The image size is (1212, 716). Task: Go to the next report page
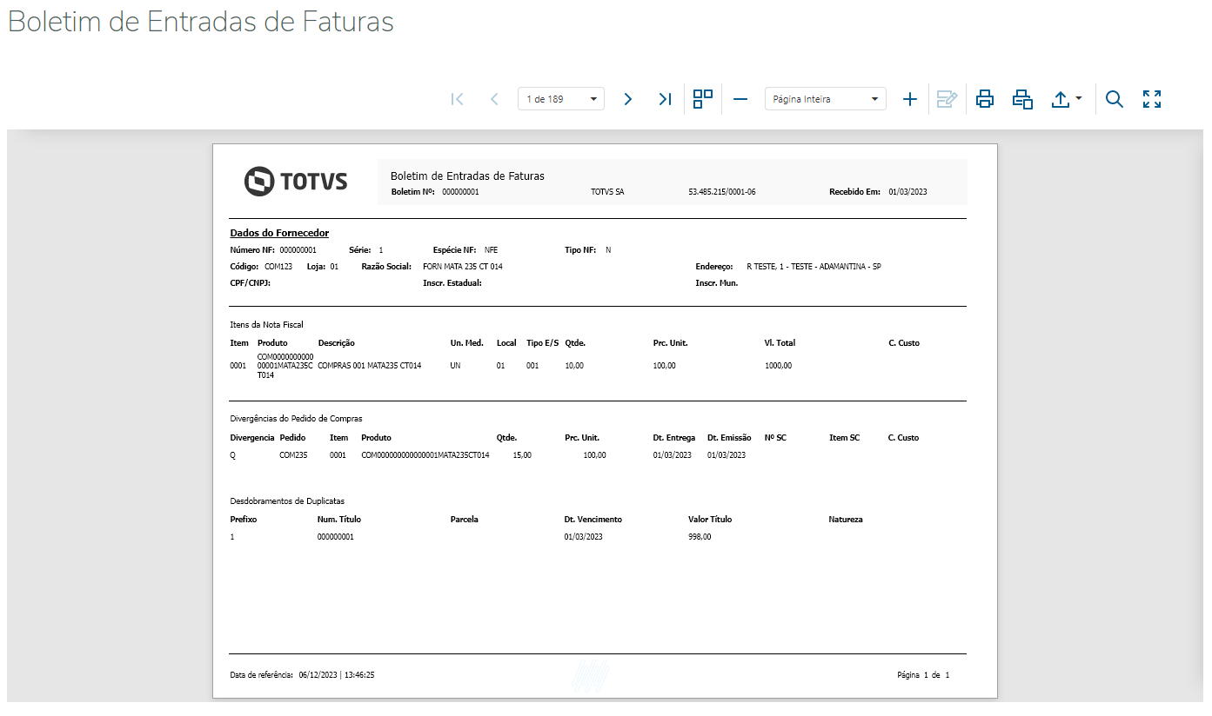click(x=628, y=99)
